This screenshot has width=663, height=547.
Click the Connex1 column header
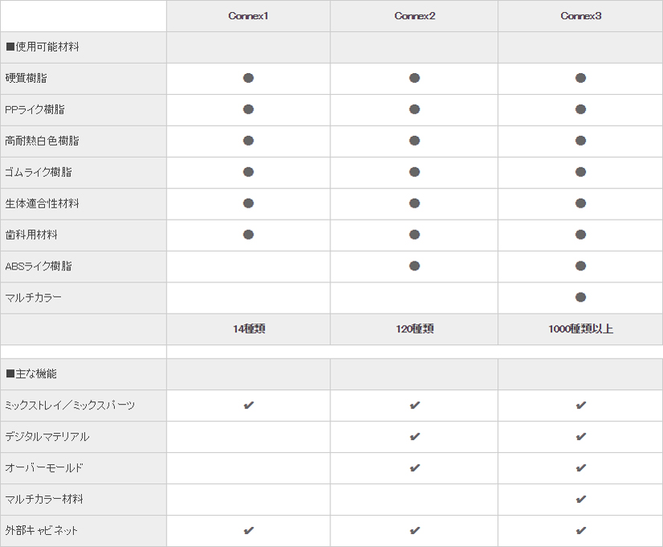pyautogui.click(x=248, y=15)
